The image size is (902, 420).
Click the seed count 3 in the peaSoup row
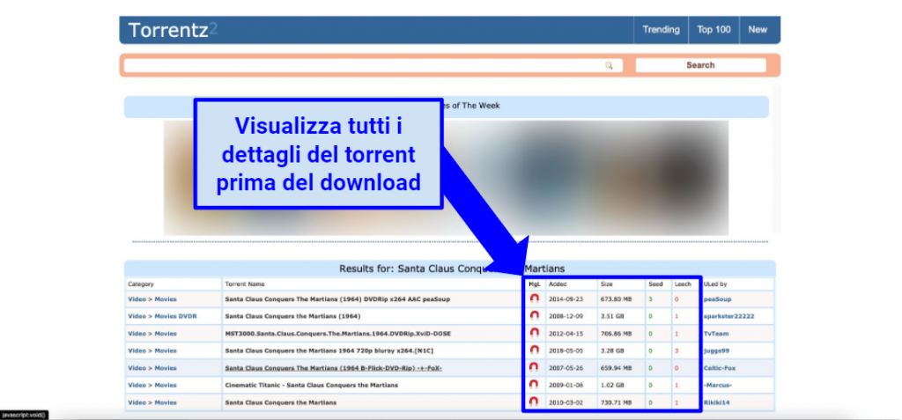[651, 299]
